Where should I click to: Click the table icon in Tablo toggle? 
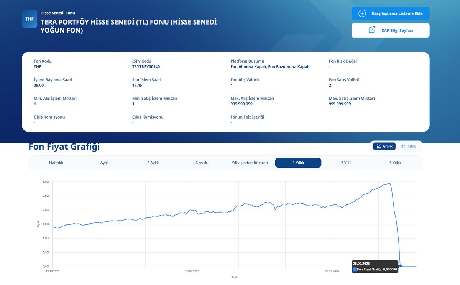point(403,146)
